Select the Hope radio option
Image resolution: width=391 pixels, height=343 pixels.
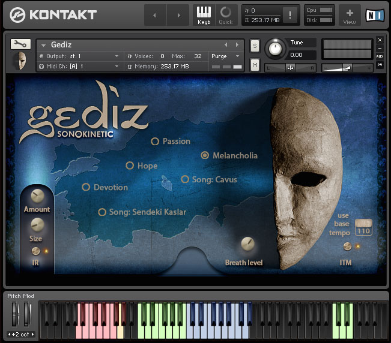130,166
